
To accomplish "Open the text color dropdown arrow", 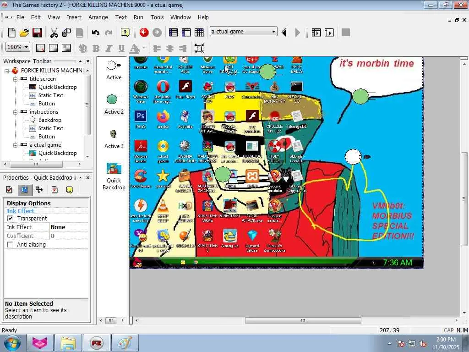I will 143,48.
